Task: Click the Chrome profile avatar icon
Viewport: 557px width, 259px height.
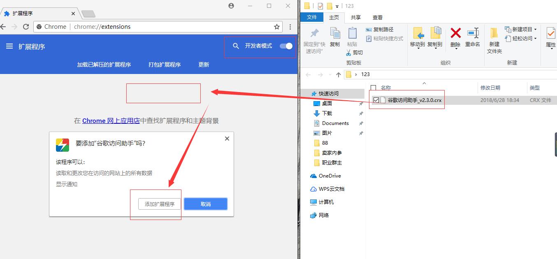Action: pyautogui.click(x=231, y=6)
